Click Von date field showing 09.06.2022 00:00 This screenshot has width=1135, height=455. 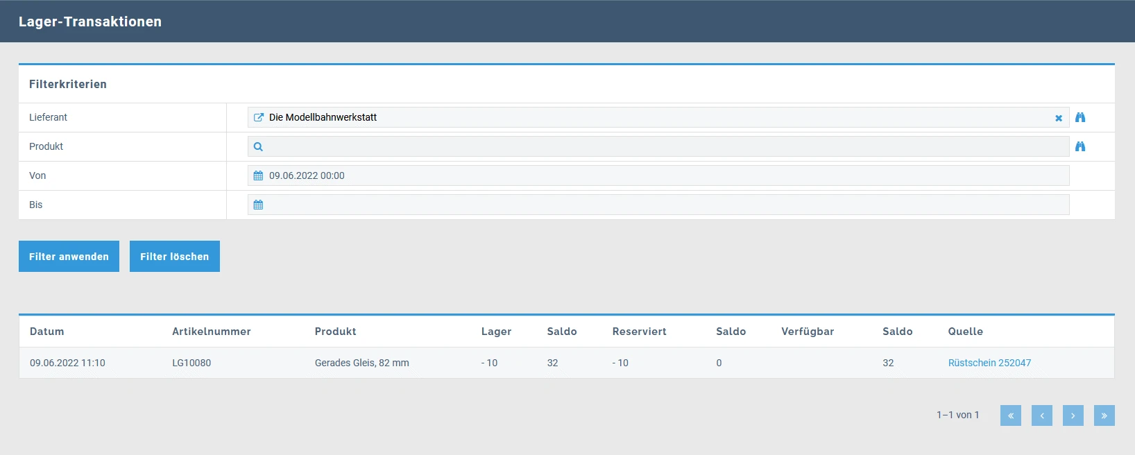point(658,175)
